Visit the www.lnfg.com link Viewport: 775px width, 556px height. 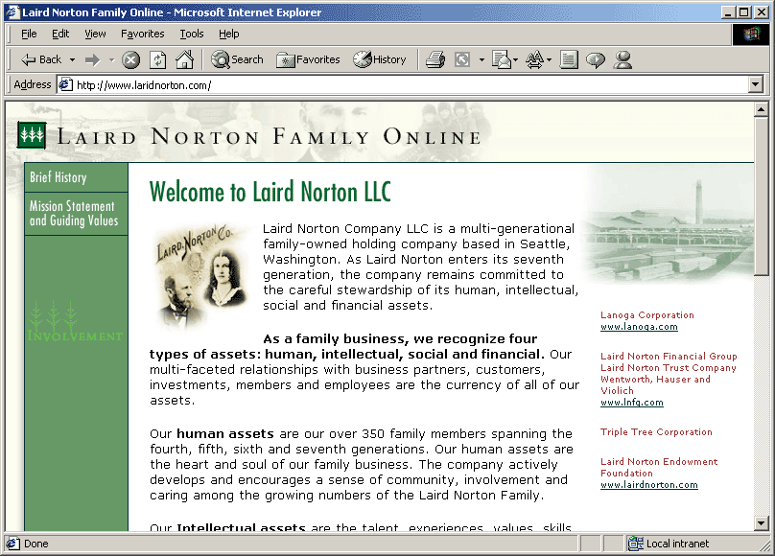point(632,403)
